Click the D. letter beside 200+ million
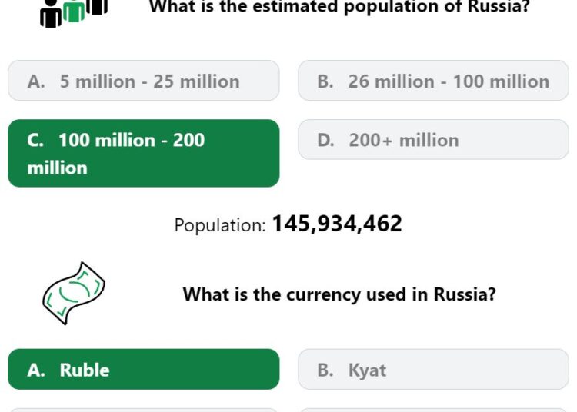Image resolution: width=577 pixels, height=412 pixels. (x=325, y=141)
